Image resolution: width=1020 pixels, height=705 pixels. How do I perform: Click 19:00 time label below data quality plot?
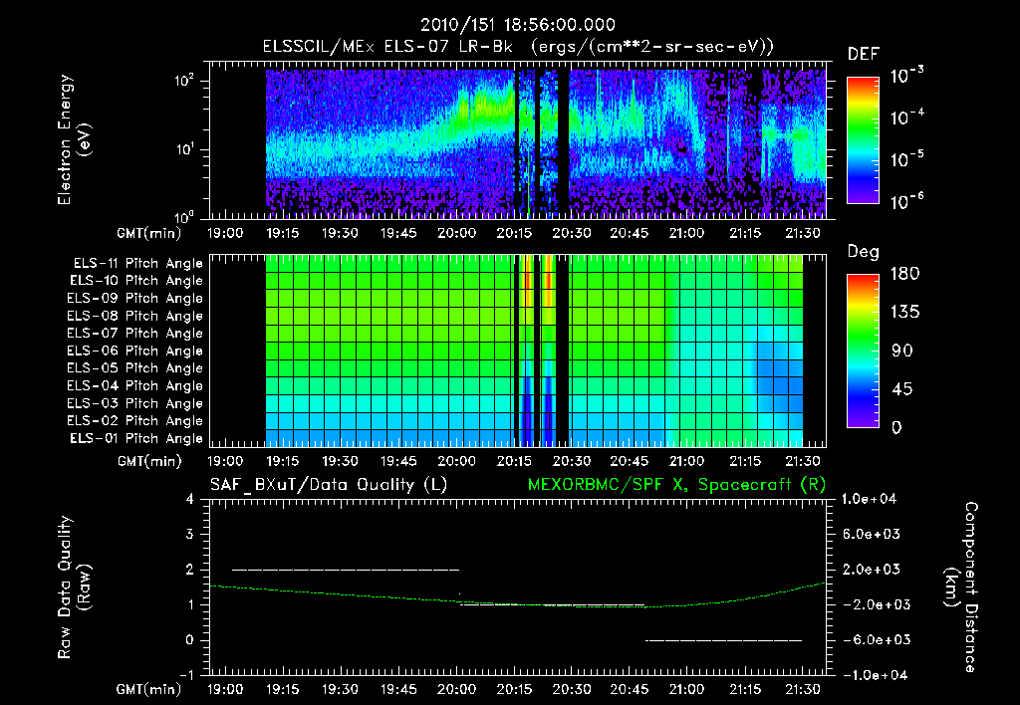224,689
